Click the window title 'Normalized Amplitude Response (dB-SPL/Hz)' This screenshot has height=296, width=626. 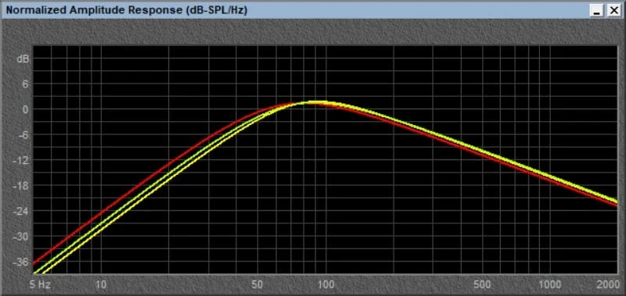(127, 11)
